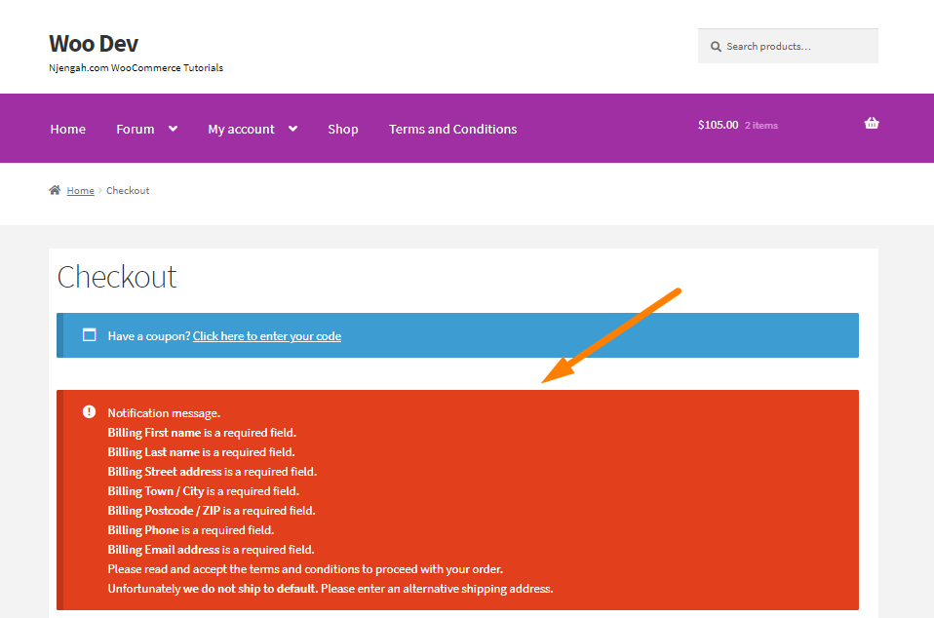The width and height of the screenshot is (934, 618).
Task: Click 'Billing Last name is a required field.'
Action: pyautogui.click(x=202, y=452)
